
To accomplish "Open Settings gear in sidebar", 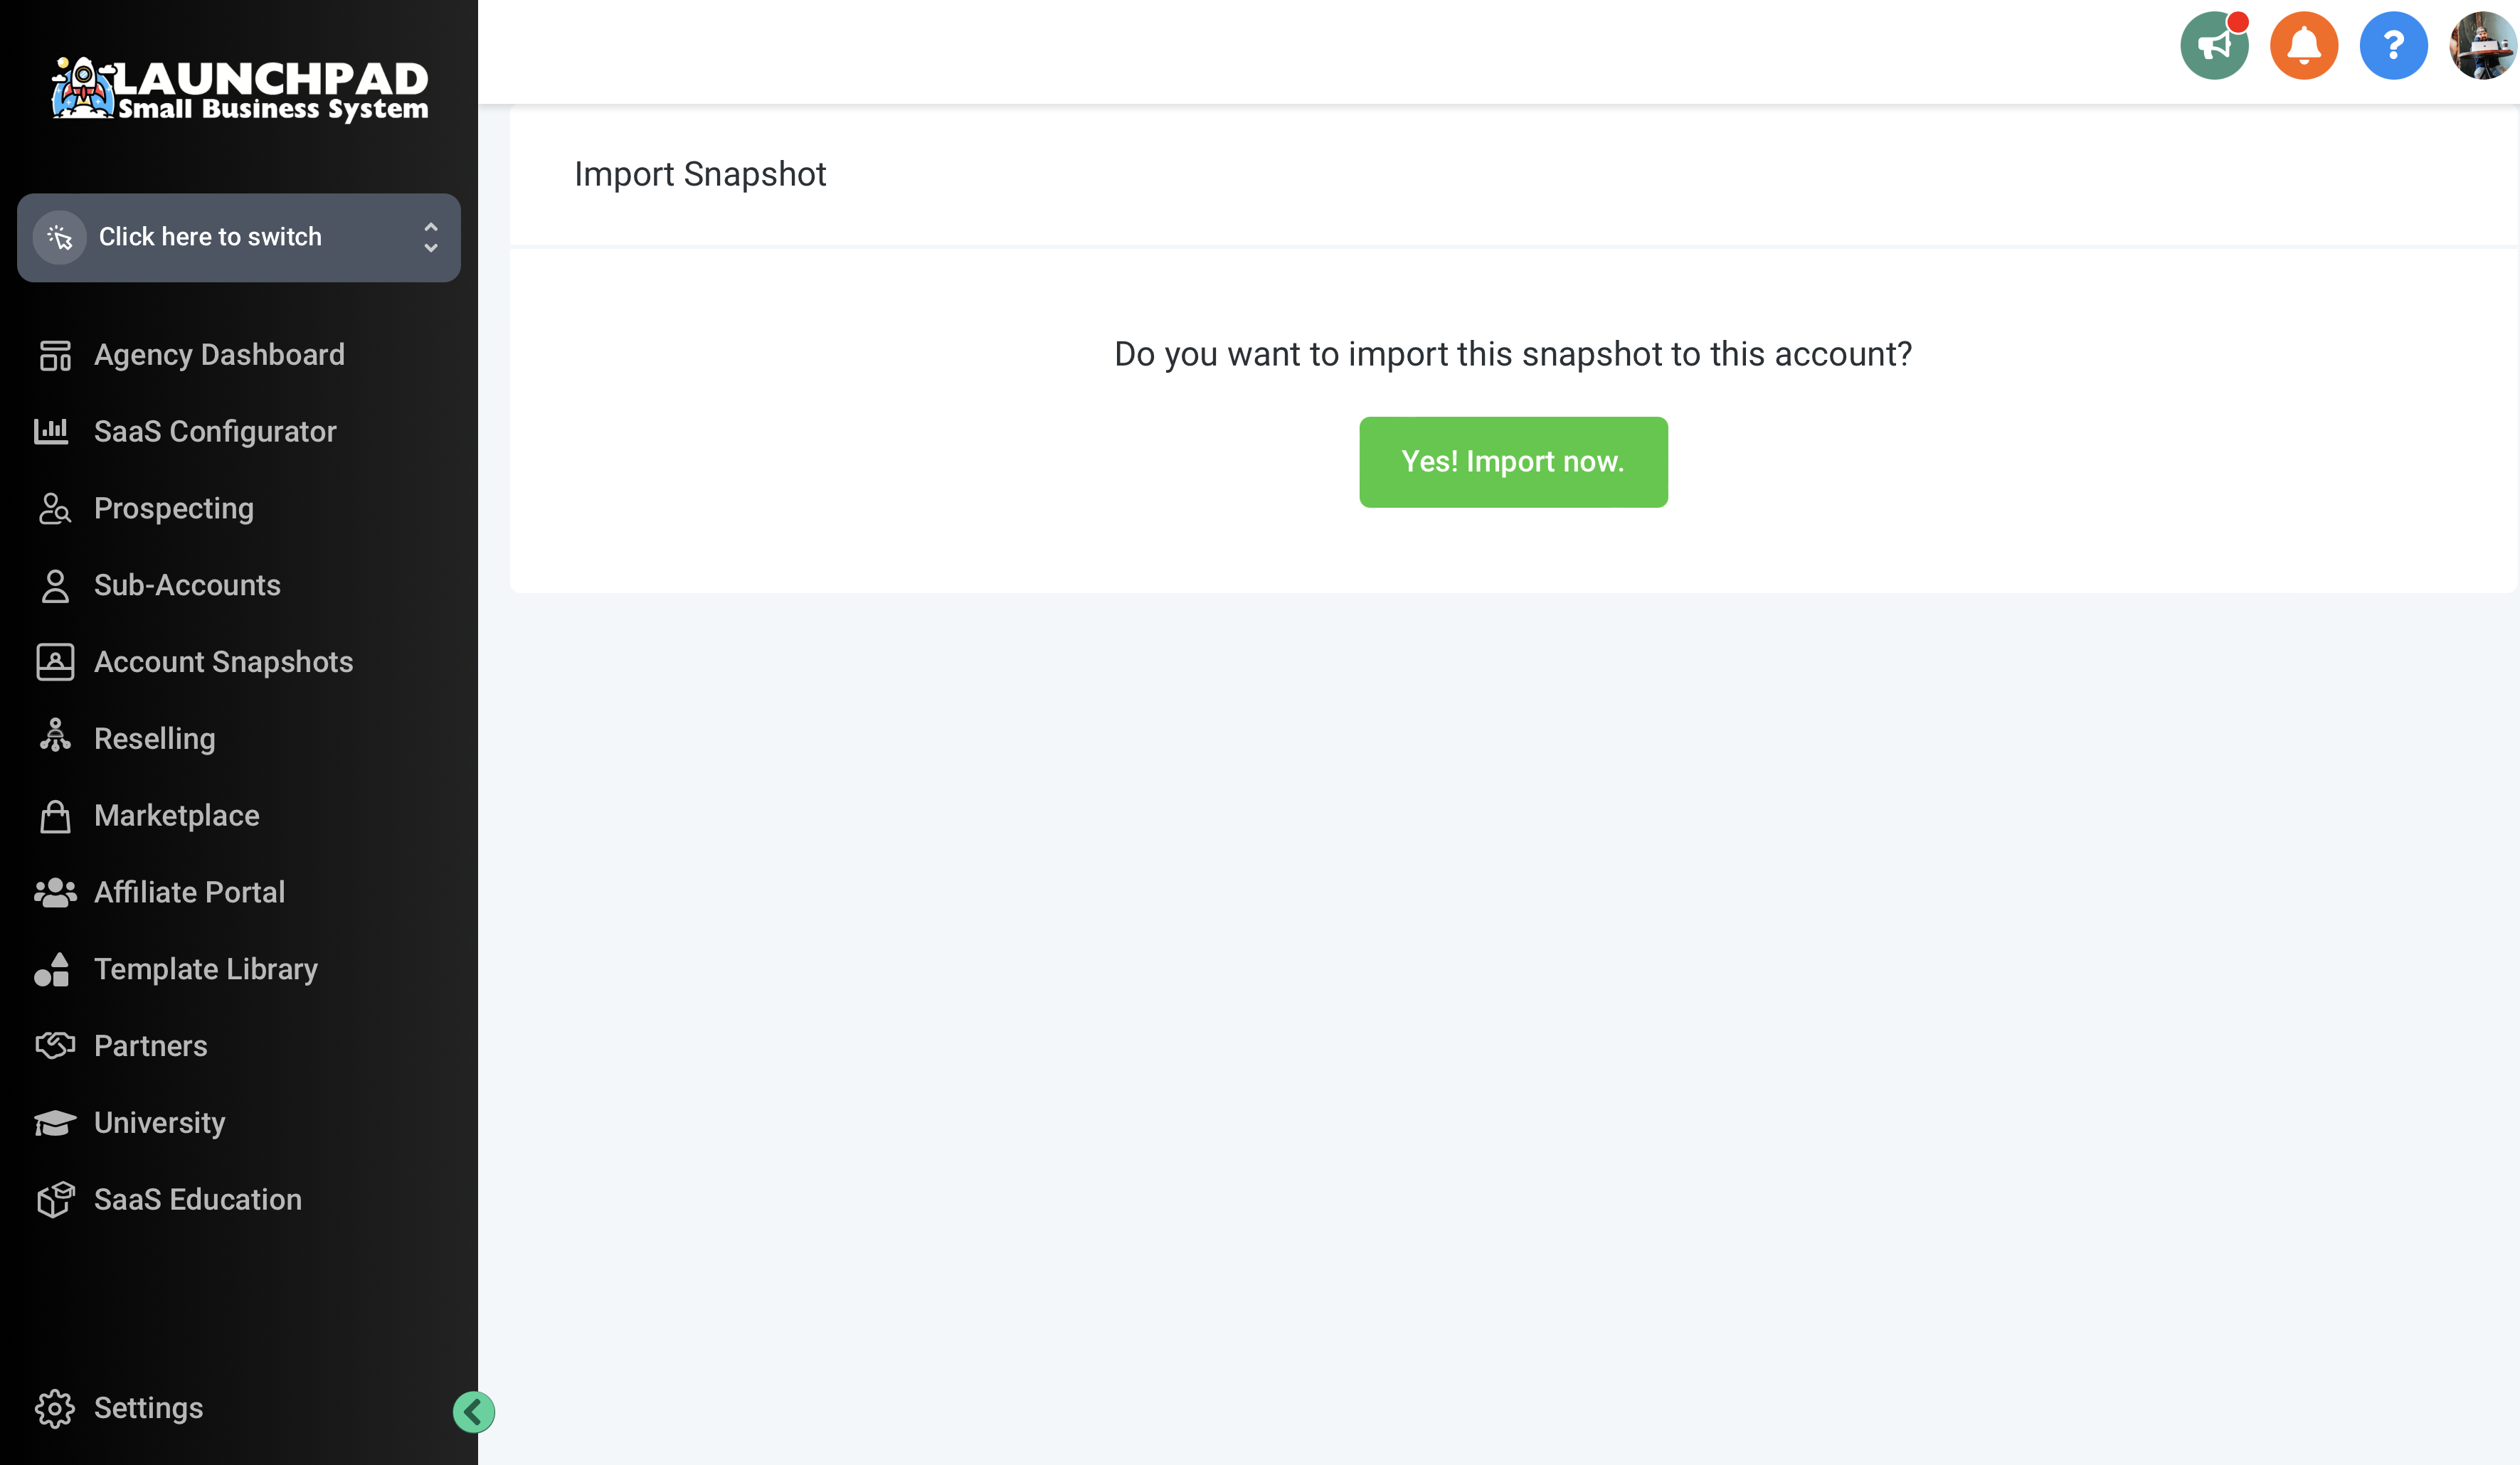I will [x=55, y=1408].
